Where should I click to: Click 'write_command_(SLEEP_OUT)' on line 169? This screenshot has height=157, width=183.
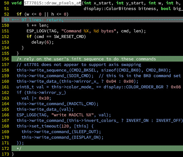pyautogui.click(x=68, y=132)
